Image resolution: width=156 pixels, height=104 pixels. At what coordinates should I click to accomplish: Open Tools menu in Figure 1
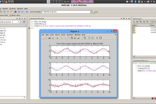pos(63,35)
